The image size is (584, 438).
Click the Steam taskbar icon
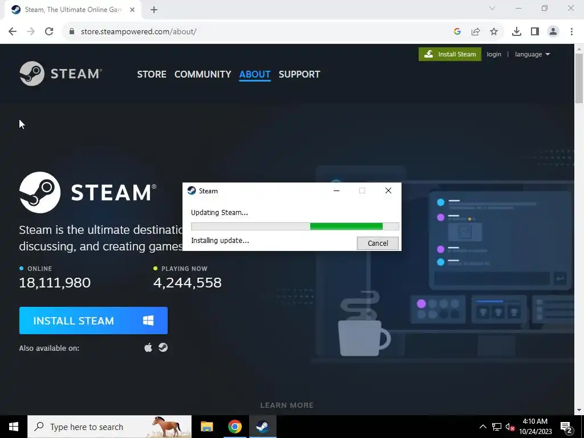pyautogui.click(x=262, y=427)
